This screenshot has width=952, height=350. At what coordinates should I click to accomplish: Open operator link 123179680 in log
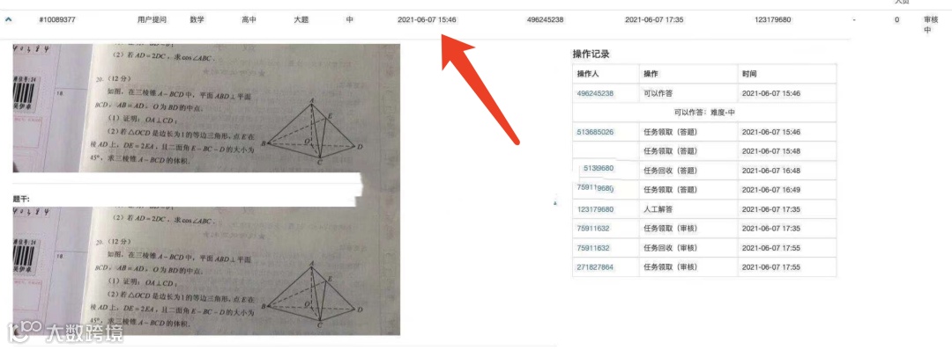595,209
